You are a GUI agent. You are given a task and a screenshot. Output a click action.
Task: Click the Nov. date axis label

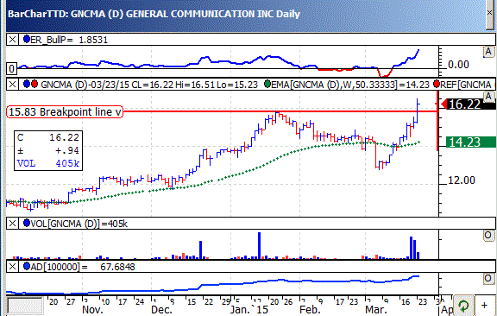pyautogui.click(x=92, y=310)
